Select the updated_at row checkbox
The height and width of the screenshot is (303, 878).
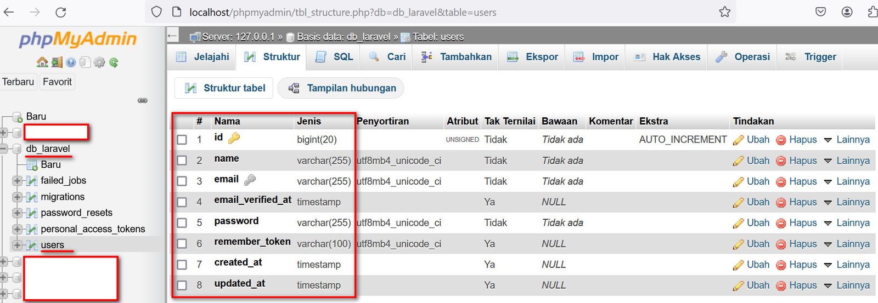(182, 285)
